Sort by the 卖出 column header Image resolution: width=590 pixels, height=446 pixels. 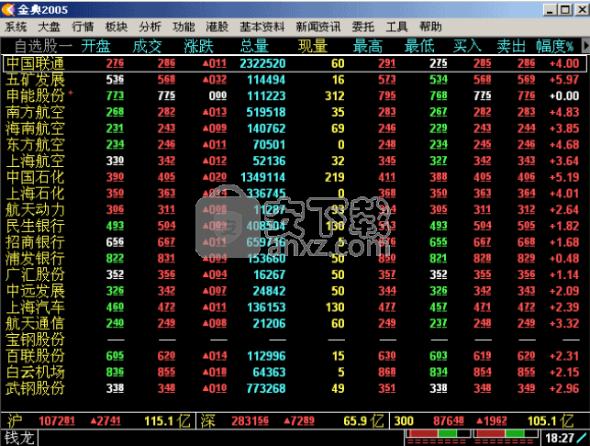[x=511, y=46]
